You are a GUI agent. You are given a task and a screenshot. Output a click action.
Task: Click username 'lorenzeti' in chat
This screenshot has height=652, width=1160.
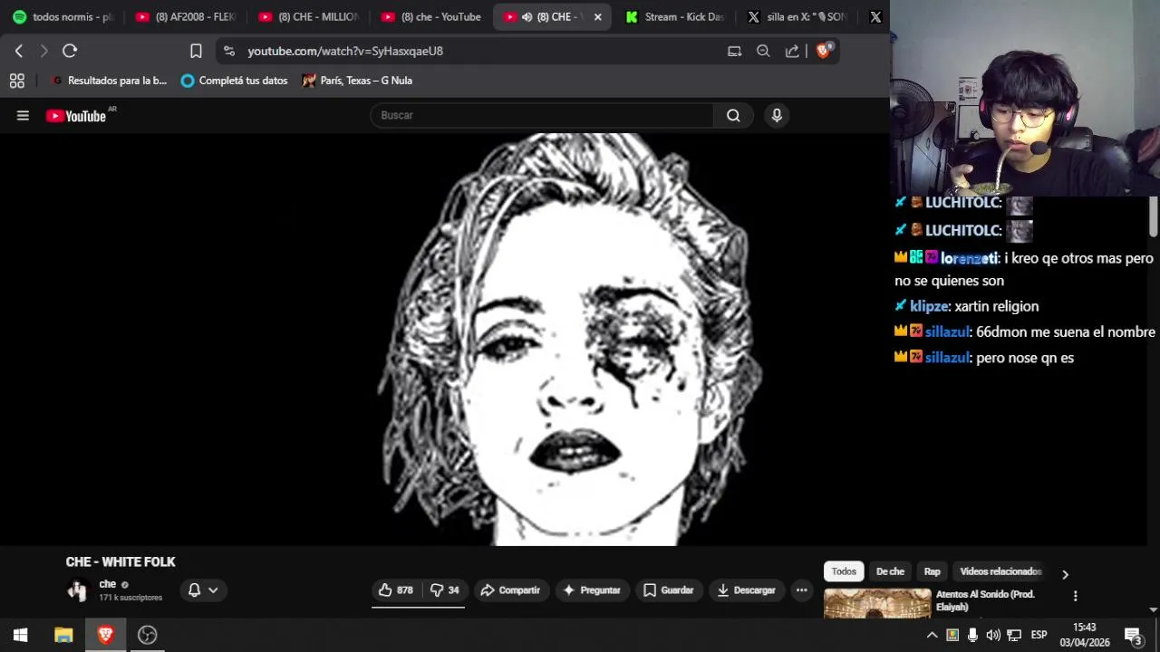(x=968, y=258)
